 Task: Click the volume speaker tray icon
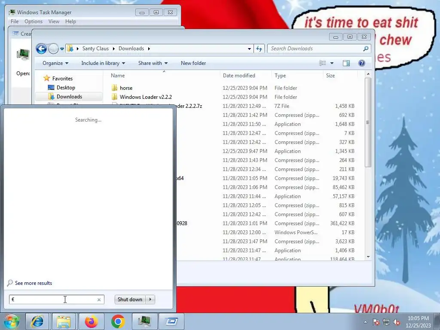tap(397, 322)
